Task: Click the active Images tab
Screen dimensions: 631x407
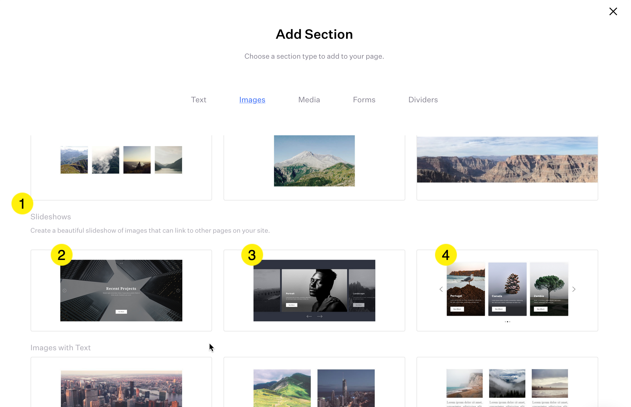Action: point(252,100)
